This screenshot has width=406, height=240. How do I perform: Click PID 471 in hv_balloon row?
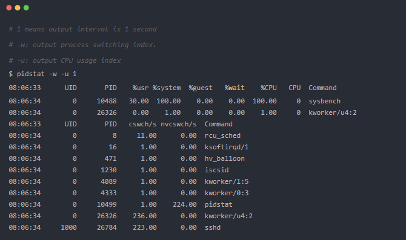tap(110, 158)
